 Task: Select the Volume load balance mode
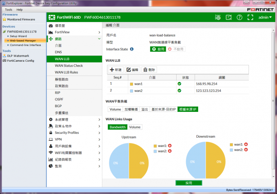pyautogui.click(x=115, y=109)
